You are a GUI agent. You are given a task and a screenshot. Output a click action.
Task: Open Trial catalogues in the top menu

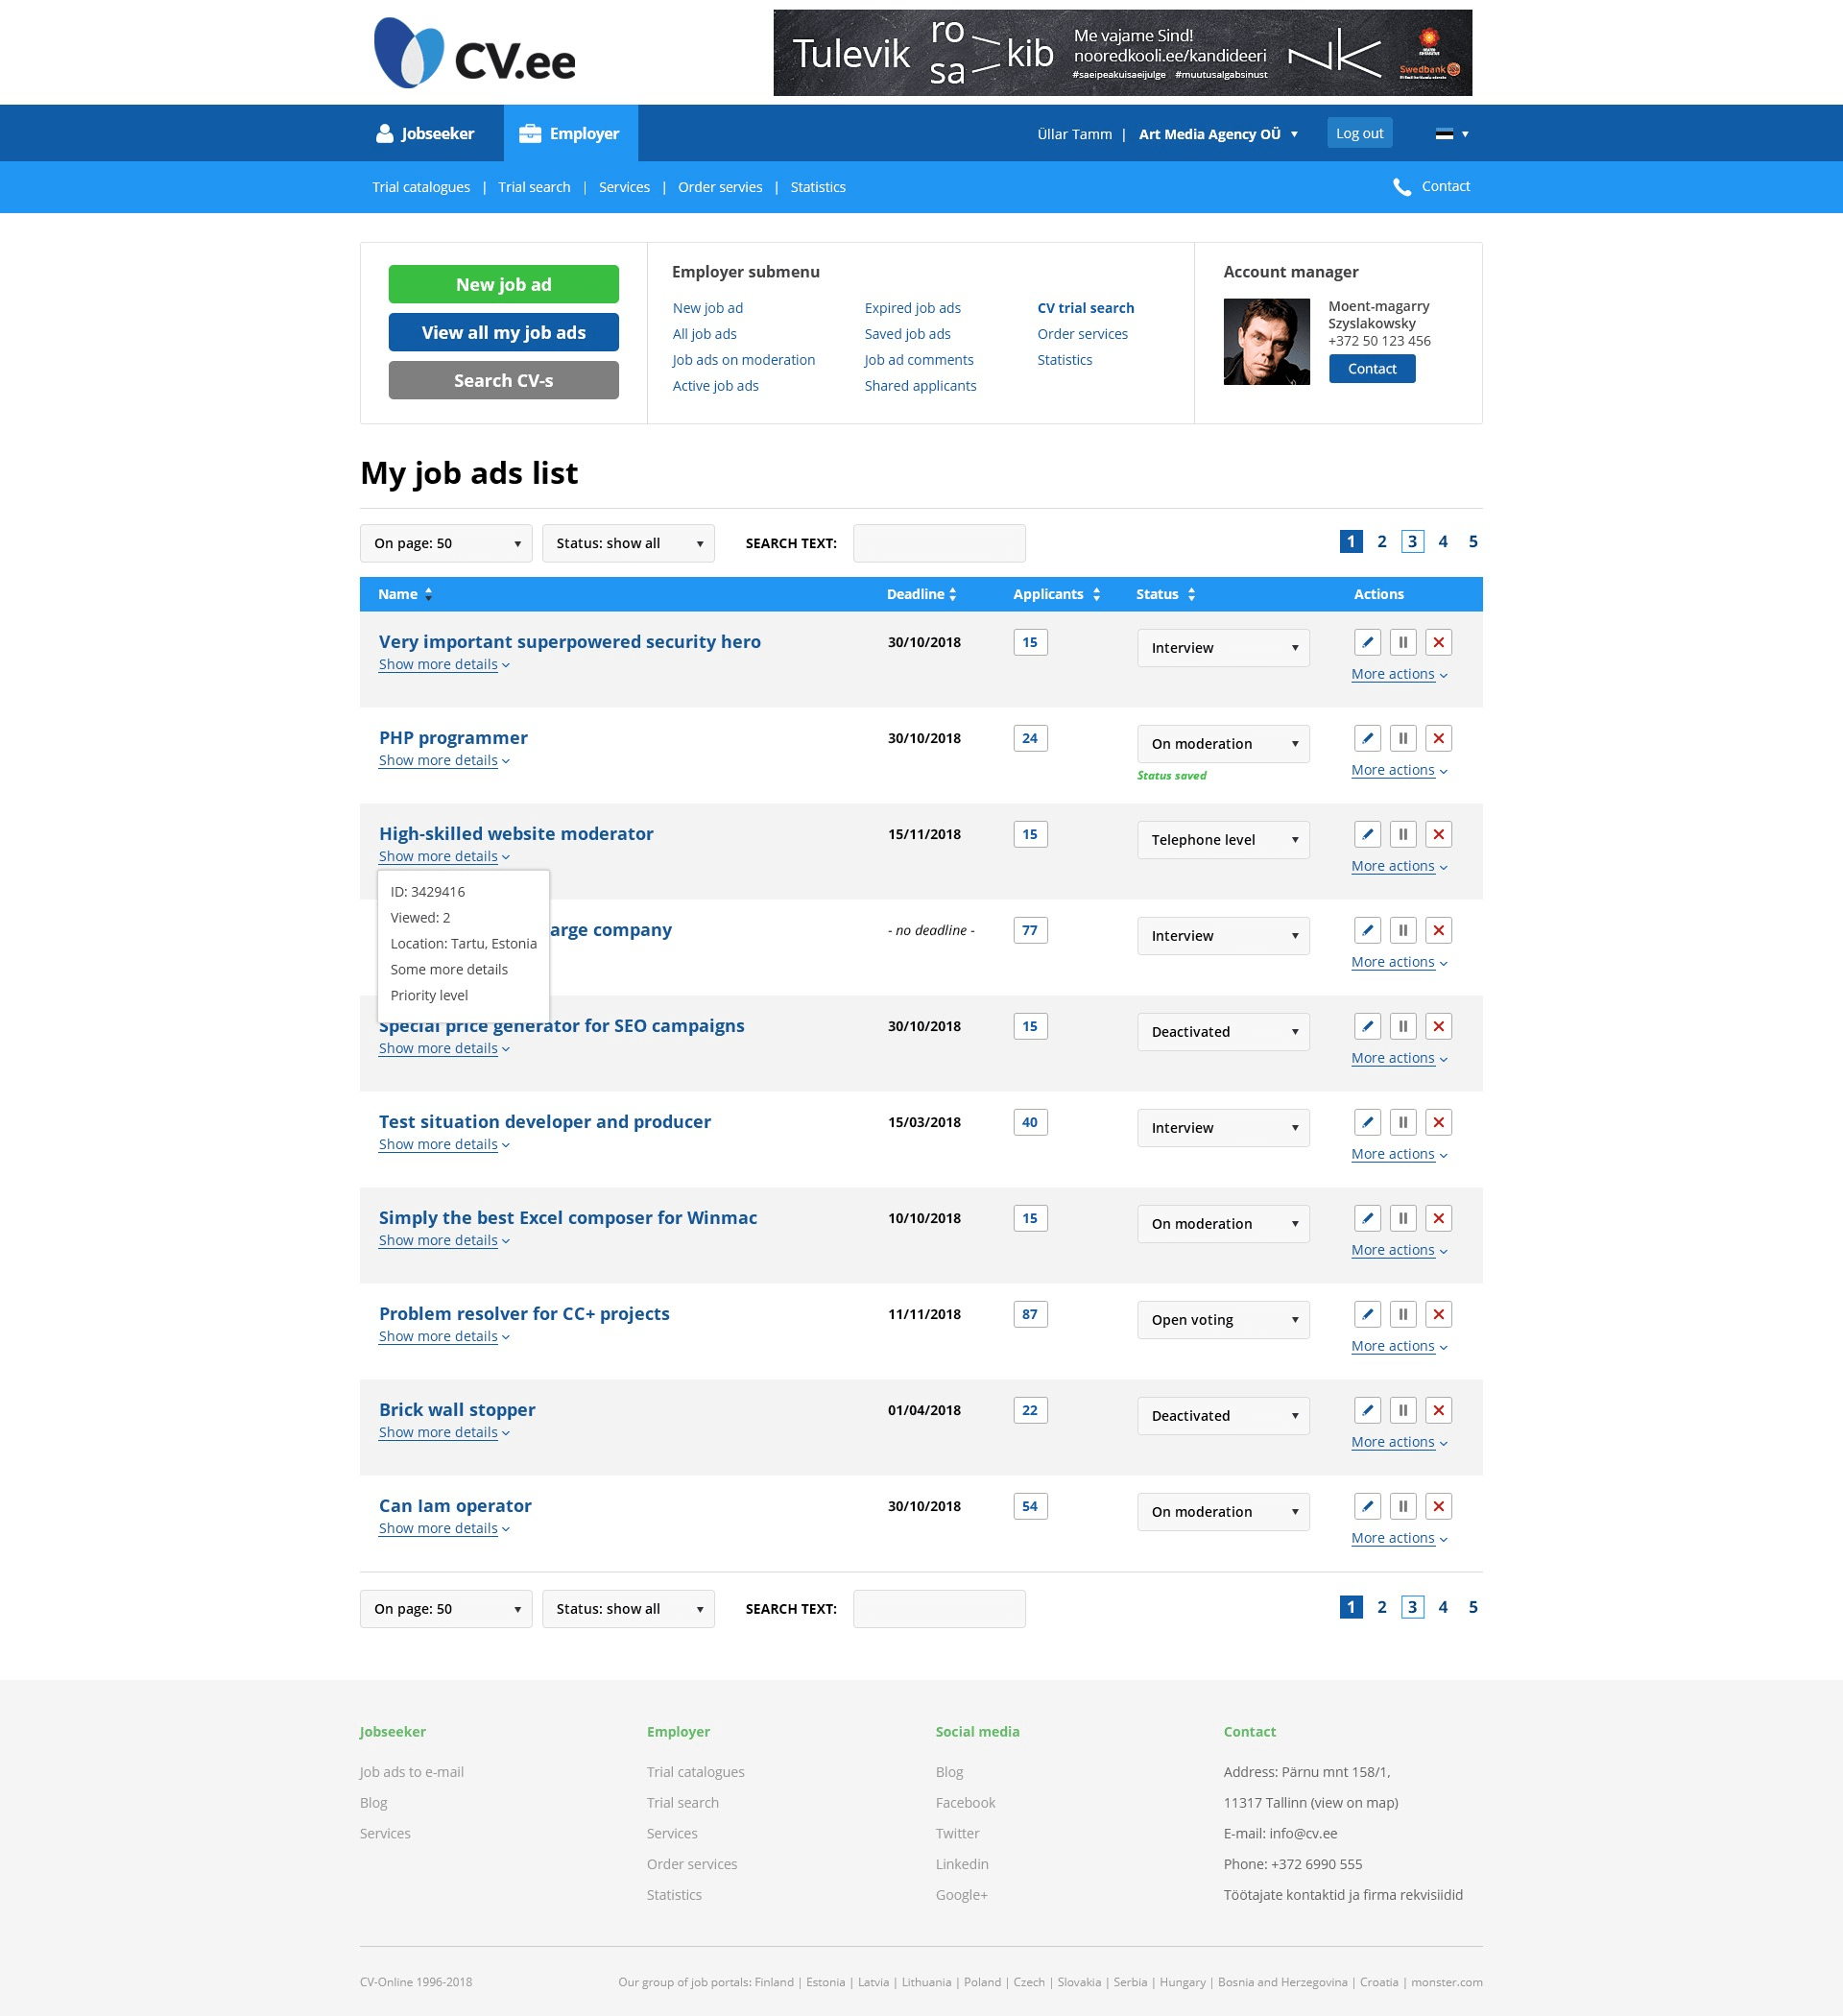[421, 187]
